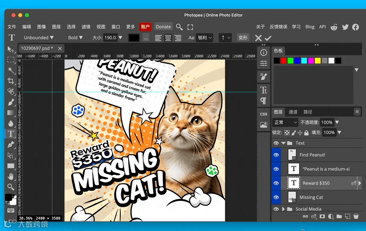Click the 变形 button
This screenshot has height=231, width=366.
click(243, 38)
